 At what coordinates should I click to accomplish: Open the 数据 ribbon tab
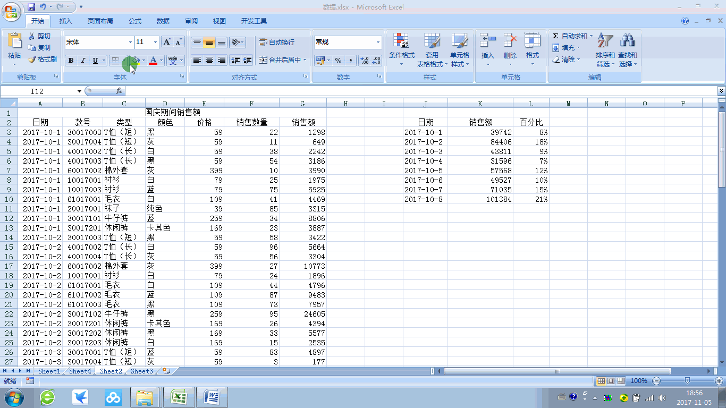click(163, 21)
